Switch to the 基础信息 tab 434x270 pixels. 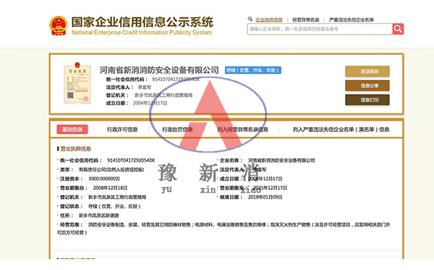click(72, 129)
